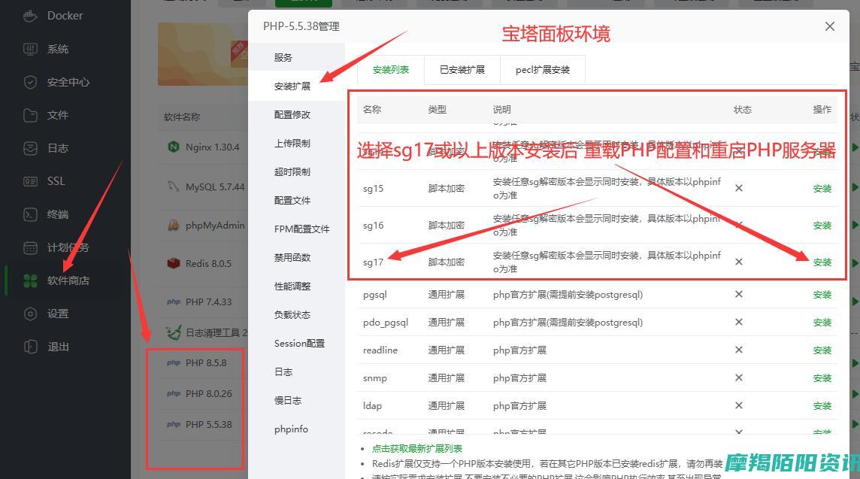Open phpinfo in the dialog menu
Image resolution: width=860 pixels, height=479 pixels.
[x=291, y=429]
